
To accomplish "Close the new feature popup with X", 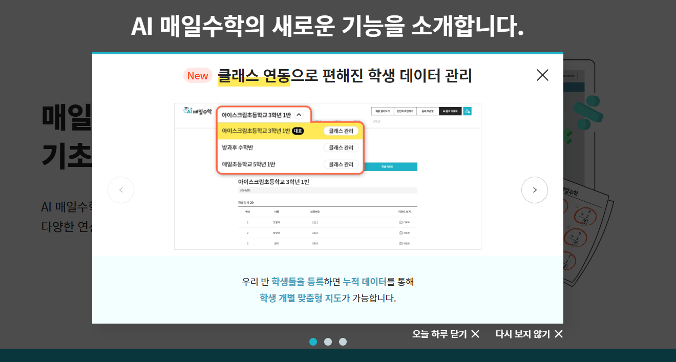I will click(542, 75).
